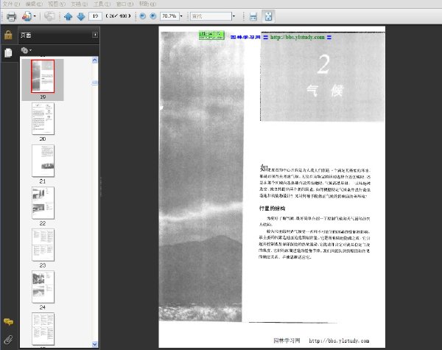The width and height of the screenshot is (442, 350).
Task: Open the 帮助 (Help) menu
Action: click(x=147, y=4)
